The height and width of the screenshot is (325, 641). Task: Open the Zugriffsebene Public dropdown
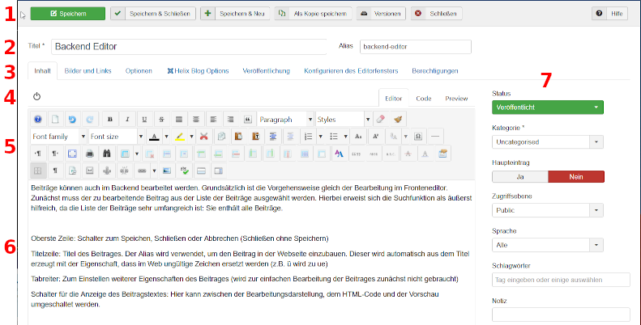pos(548,210)
